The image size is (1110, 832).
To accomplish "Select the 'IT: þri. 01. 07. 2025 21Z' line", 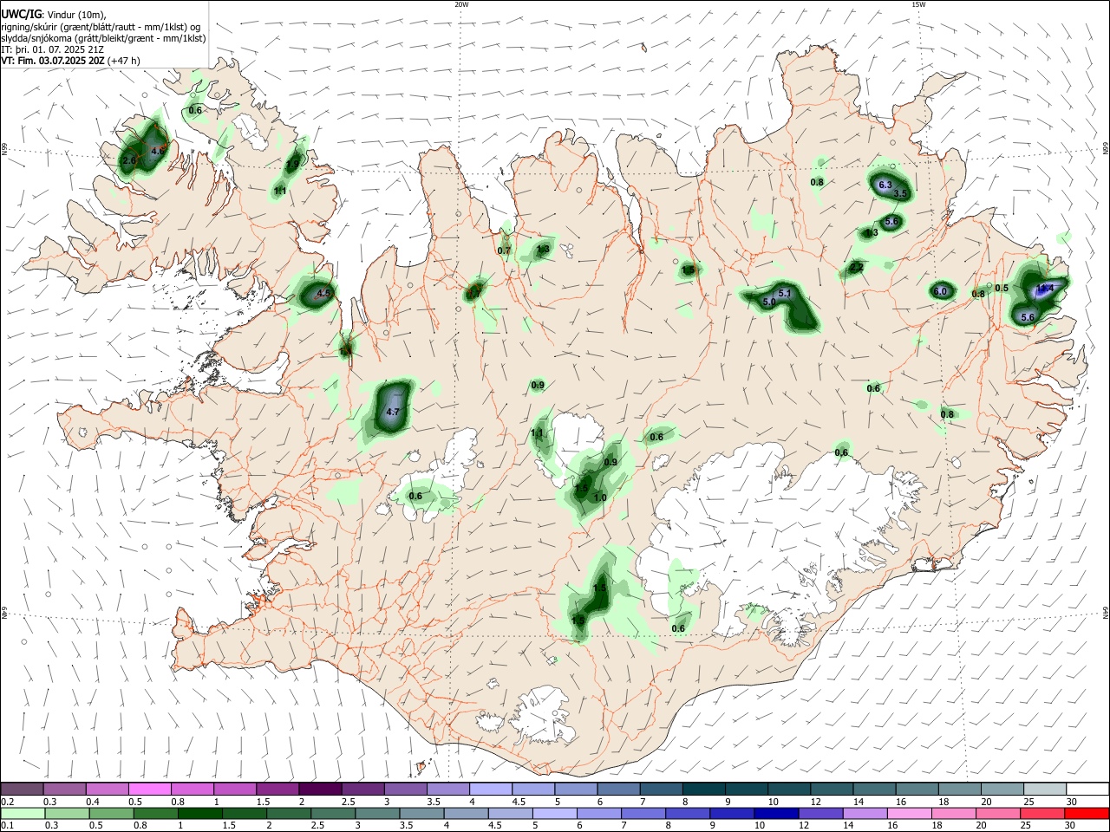I will click(x=52, y=49).
